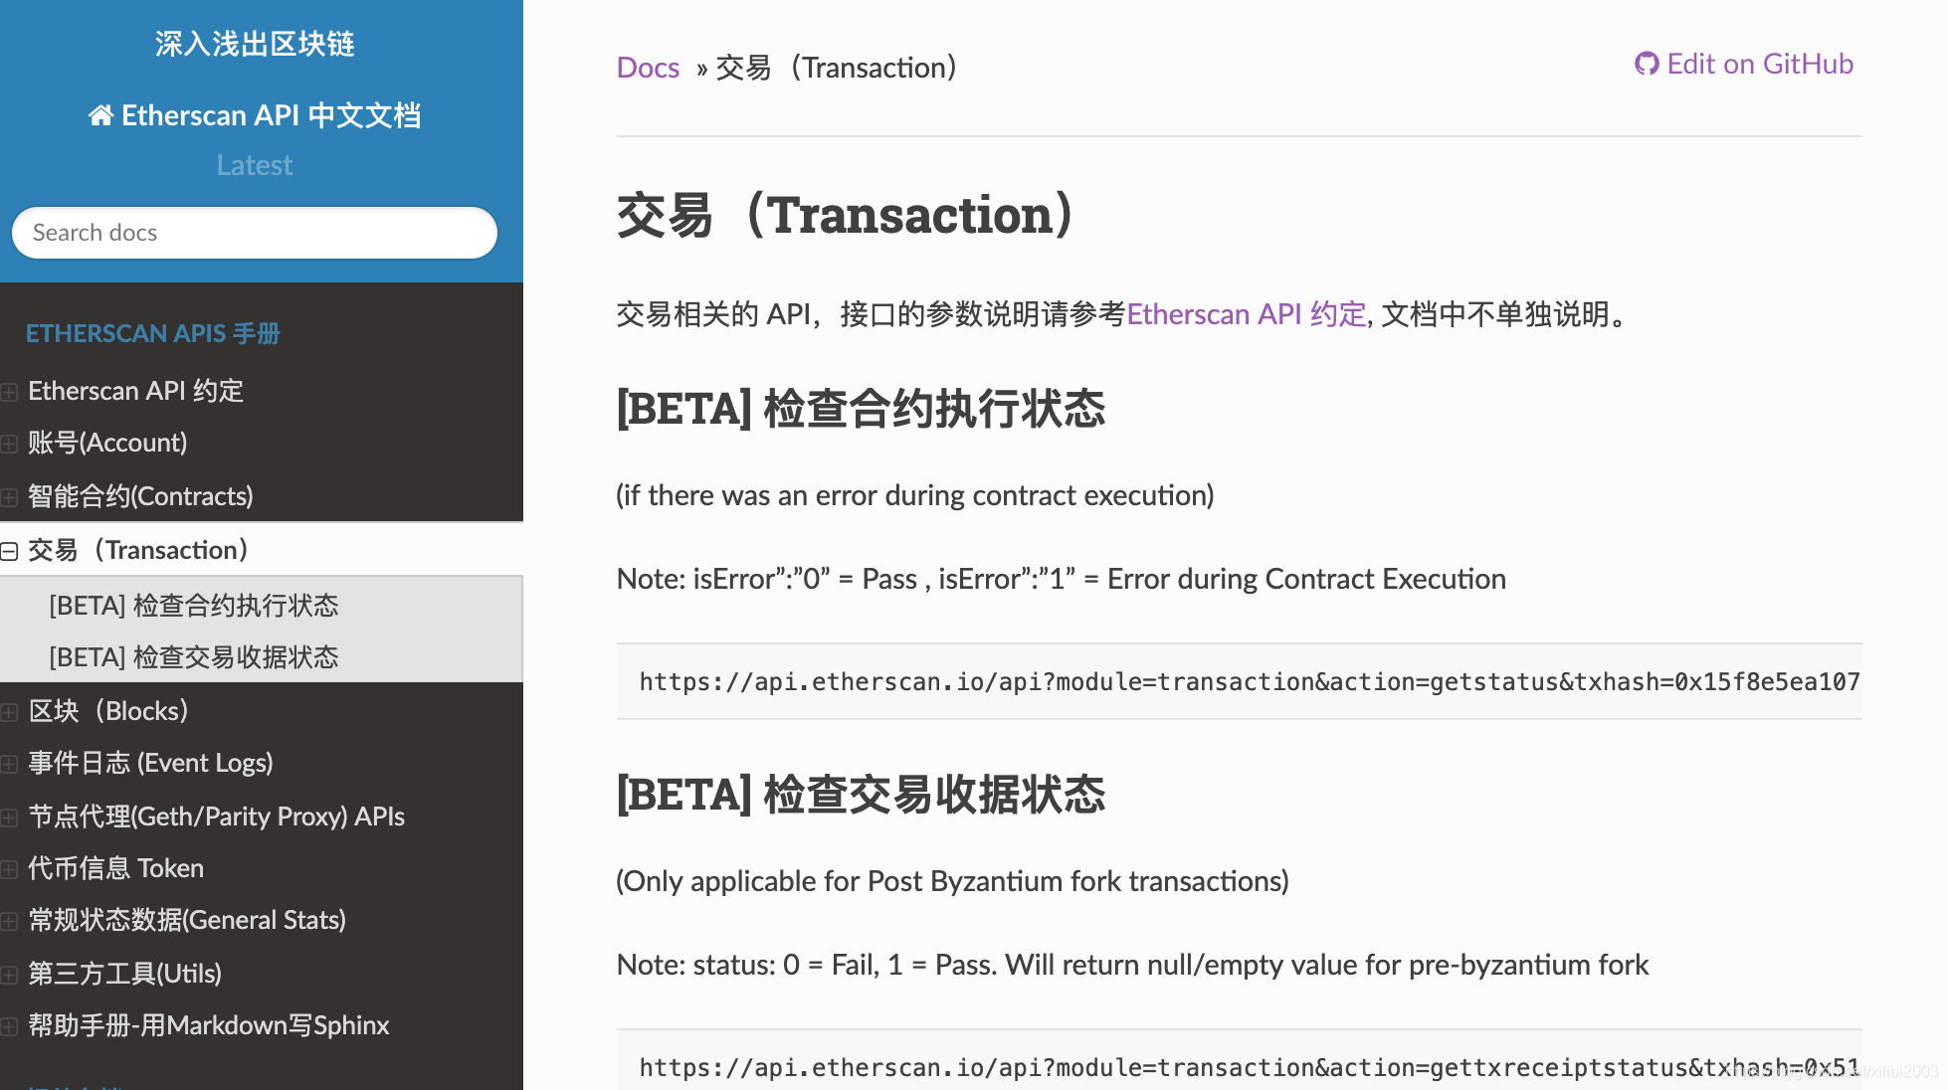Expand the 区块（Blocks）plus icon
The width and height of the screenshot is (1948, 1090).
[9, 712]
